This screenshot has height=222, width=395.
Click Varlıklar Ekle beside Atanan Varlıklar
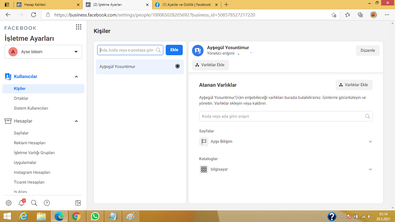[354, 85]
